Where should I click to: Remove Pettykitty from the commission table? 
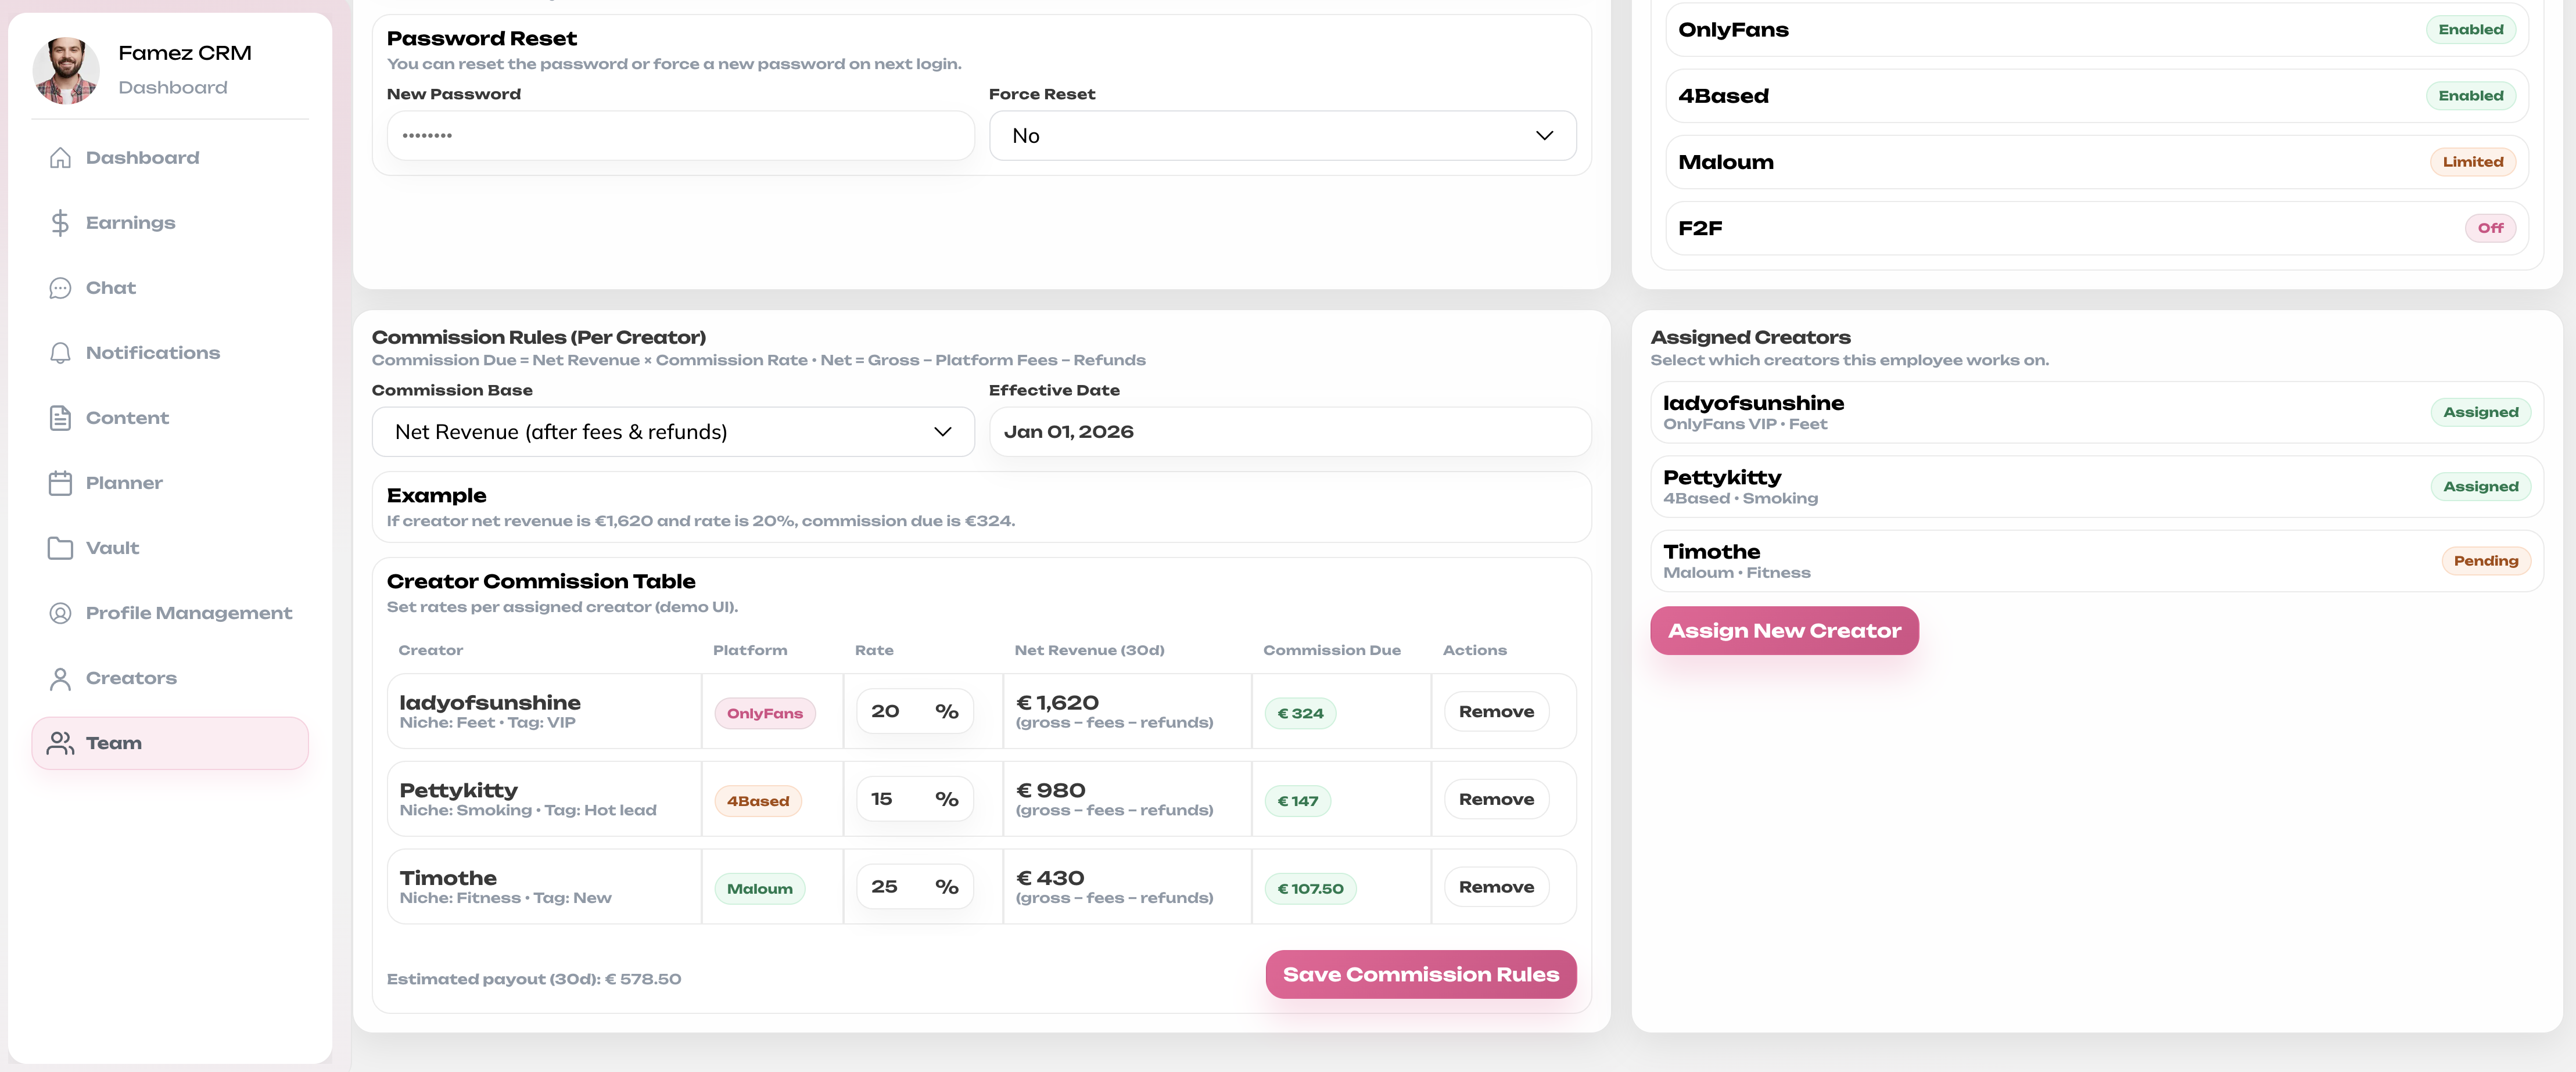pyautogui.click(x=1496, y=798)
